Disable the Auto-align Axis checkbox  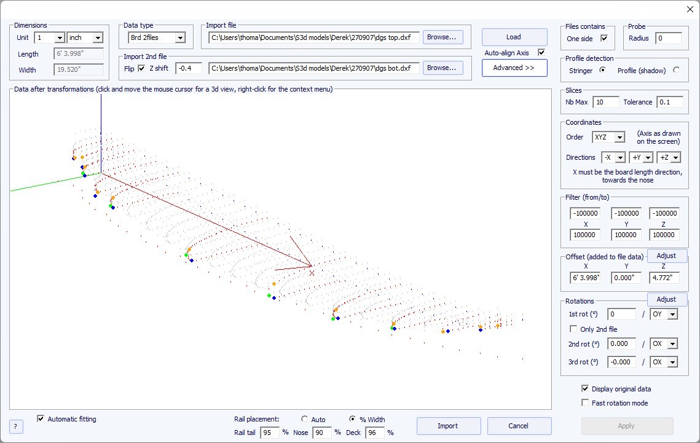(541, 53)
